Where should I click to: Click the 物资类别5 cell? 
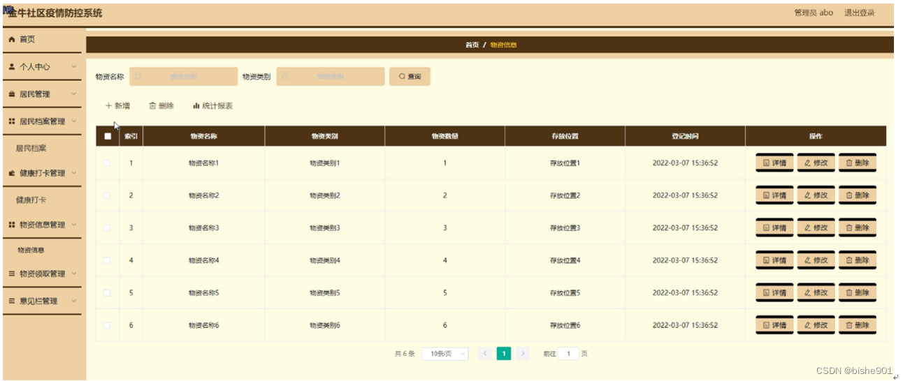(324, 293)
